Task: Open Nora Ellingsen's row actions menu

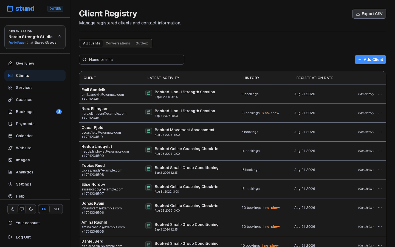Action: point(380,113)
